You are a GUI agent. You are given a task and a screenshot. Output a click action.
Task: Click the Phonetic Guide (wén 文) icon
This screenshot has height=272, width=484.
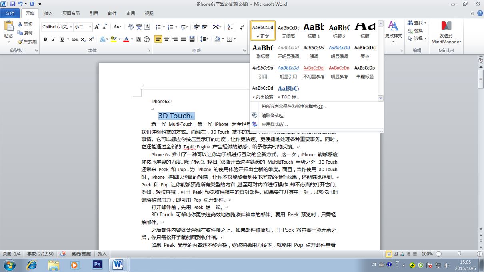139,27
